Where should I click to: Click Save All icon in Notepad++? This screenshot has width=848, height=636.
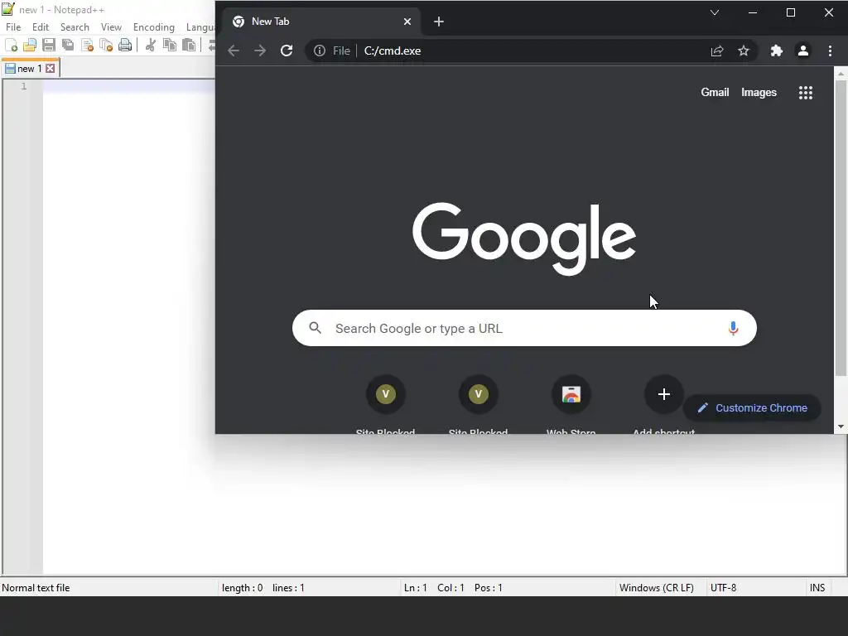pyautogui.click(x=68, y=46)
